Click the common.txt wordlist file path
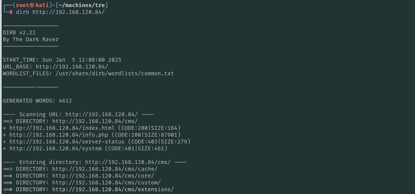The width and height of the screenshot is (415, 194). (115, 74)
